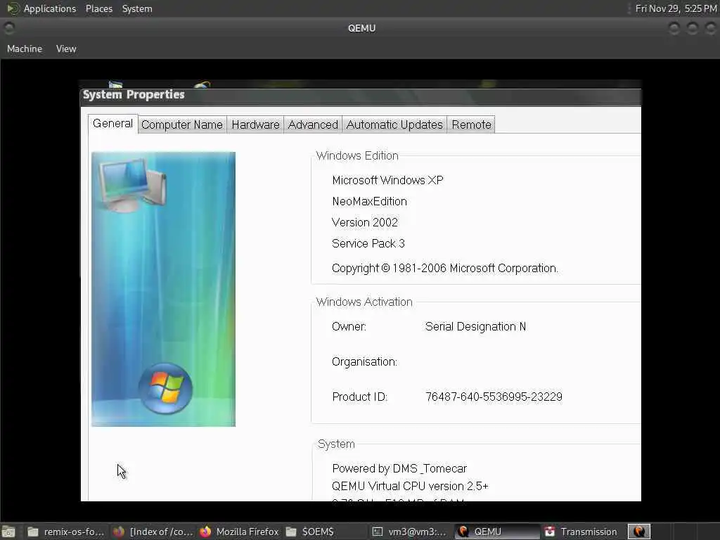Screen dimensions: 720x540
Task: Switch to Index of /co... Firefox window
Action: 153,532
